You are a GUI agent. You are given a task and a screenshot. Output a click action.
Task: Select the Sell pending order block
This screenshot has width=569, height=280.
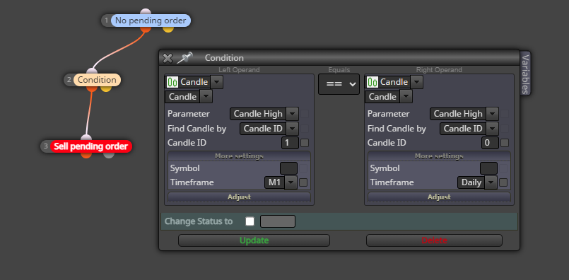pyautogui.click(x=90, y=147)
